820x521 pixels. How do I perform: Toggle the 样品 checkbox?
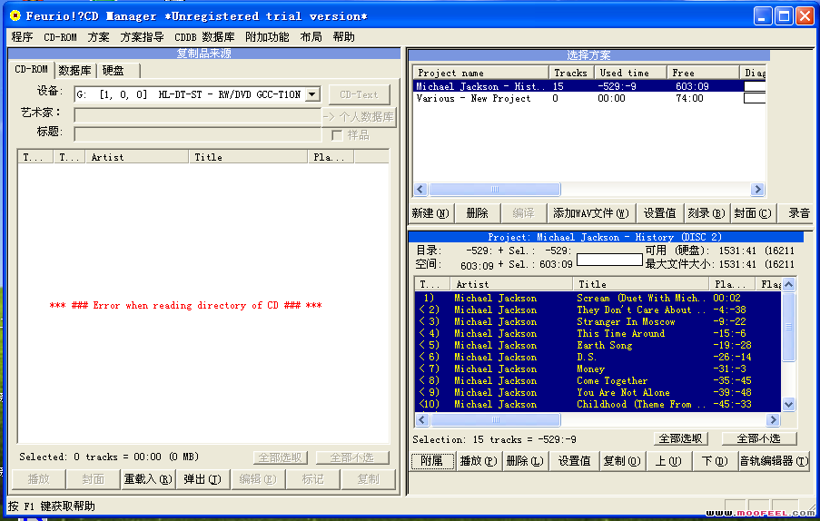(337, 135)
